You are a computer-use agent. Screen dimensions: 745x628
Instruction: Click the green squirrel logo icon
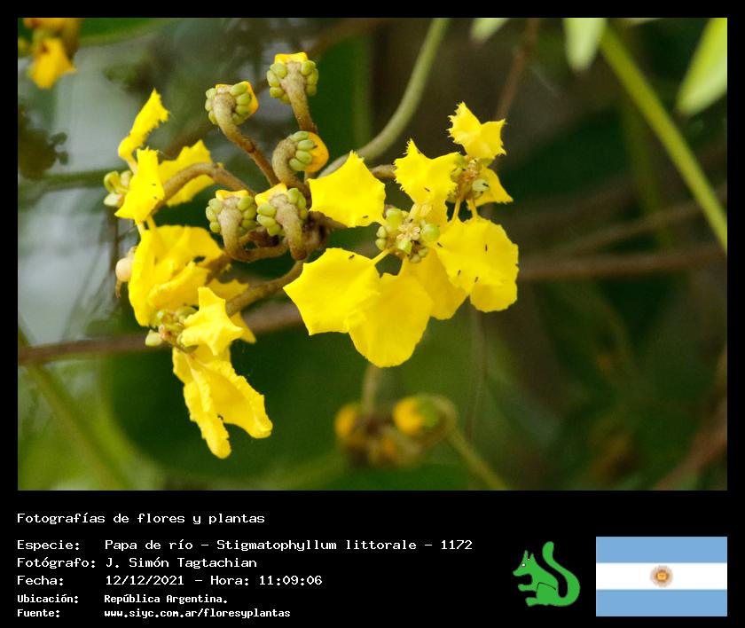545,575
